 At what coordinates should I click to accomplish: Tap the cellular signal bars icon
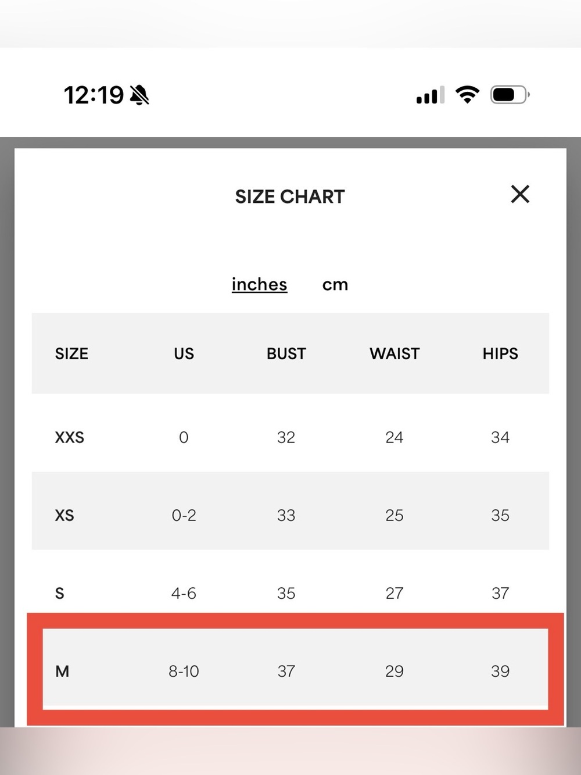[431, 95]
